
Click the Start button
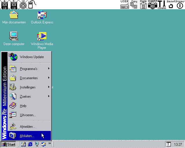point(8,144)
